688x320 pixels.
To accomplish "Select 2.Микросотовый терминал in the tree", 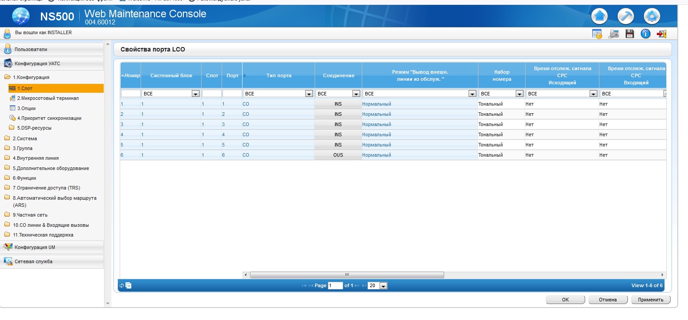I will pos(48,98).
